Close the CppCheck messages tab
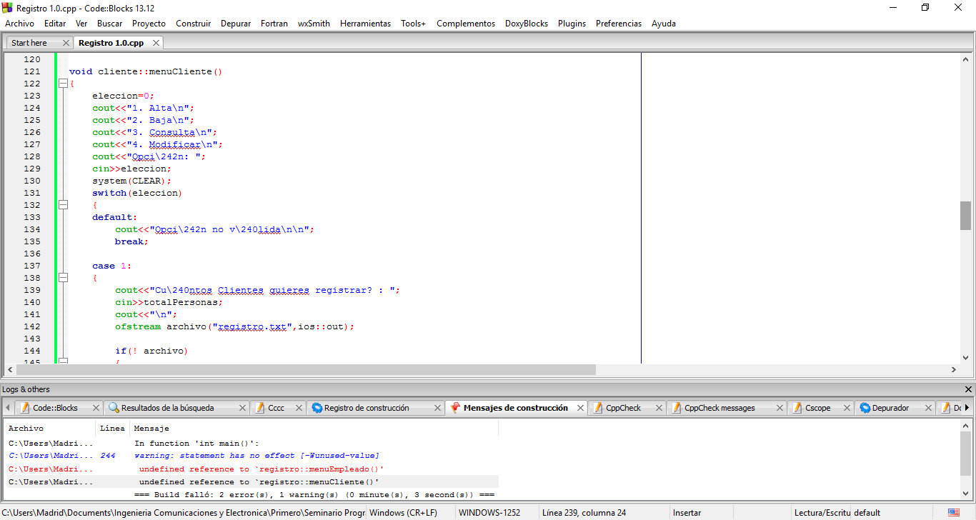The width and height of the screenshot is (976, 520). coord(780,408)
